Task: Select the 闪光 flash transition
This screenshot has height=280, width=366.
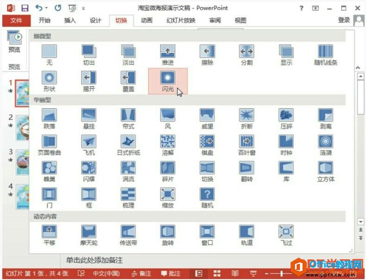Action: (168, 81)
